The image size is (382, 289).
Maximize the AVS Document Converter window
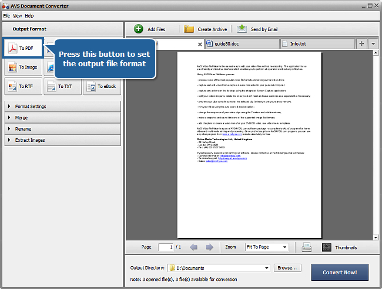[370, 6]
